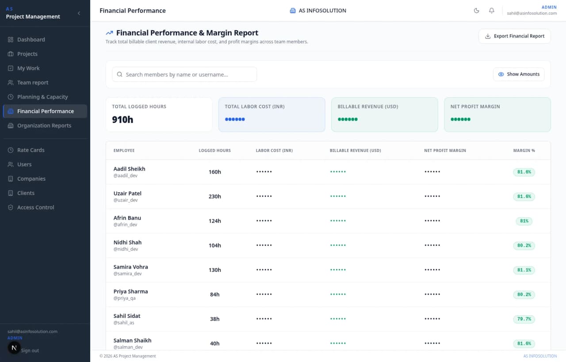Select employee name Samira Vohra
The height and width of the screenshot is (362, 566).
tap(131, 267)
